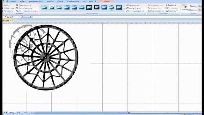Click sheet navigation arrows
The height and width of the screenshot is (115, 204).
point(5,112)
